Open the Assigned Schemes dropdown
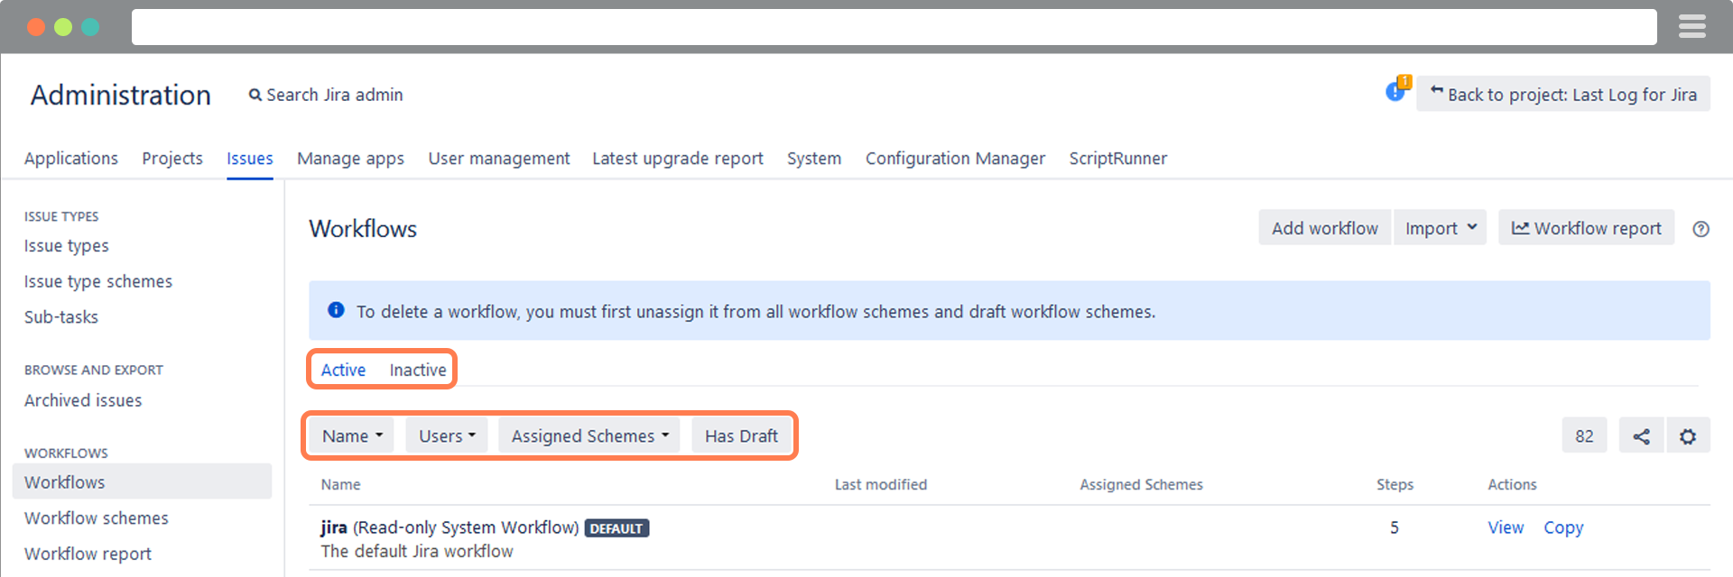Screen dimensions: 1733x577 click(x=588, y=435)
